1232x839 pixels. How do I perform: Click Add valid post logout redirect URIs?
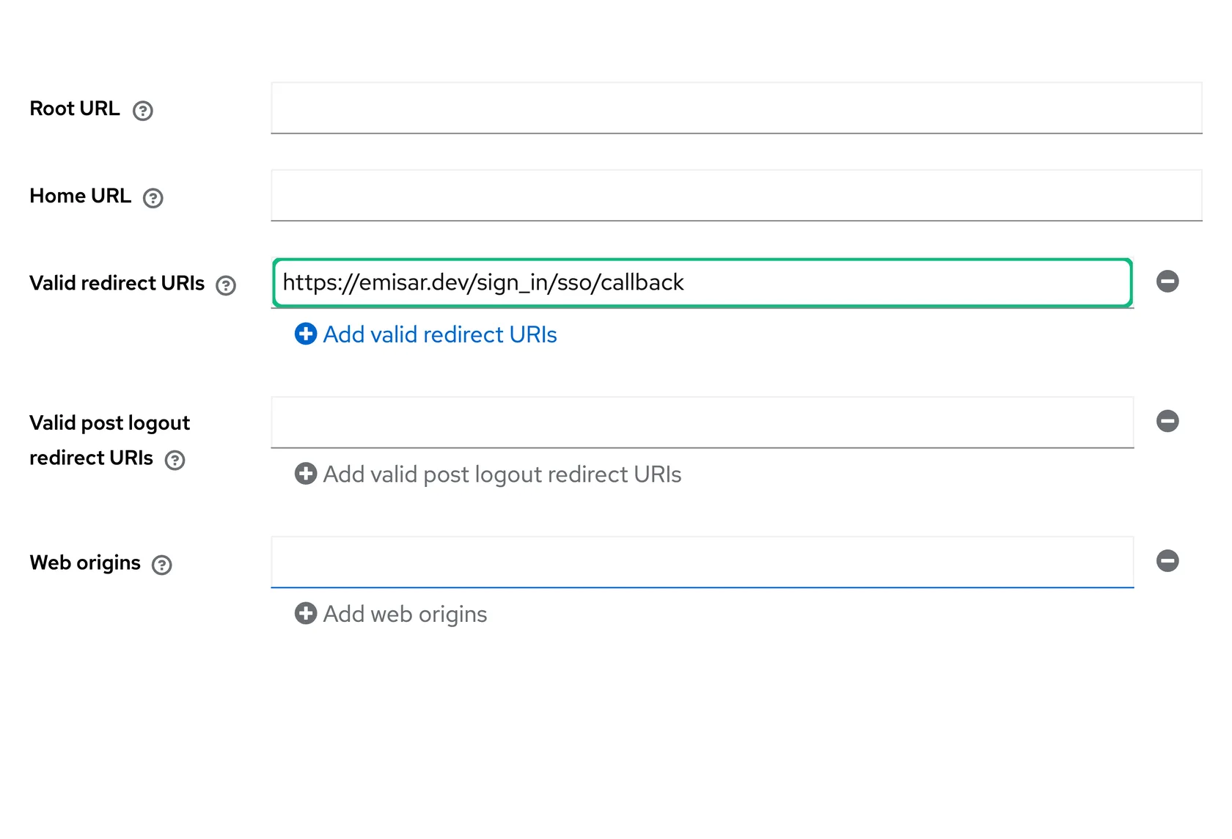point(488,475)
